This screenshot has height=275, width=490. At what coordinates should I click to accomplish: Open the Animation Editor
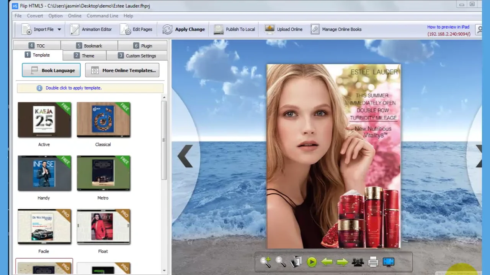[91, 29]
